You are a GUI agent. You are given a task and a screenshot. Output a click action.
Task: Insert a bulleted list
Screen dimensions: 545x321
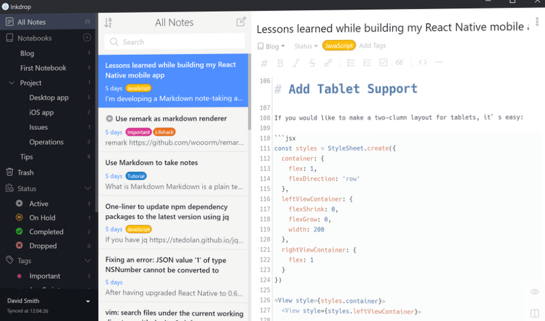pos(350,63)
